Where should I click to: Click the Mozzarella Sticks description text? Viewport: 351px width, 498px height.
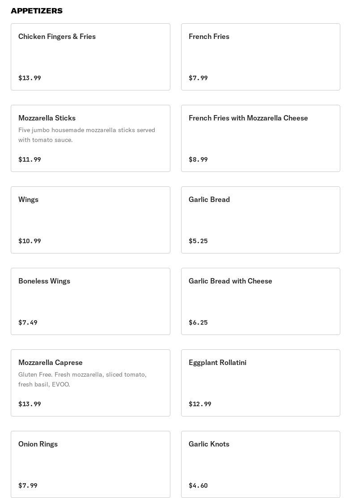click(x=87, y=135)
